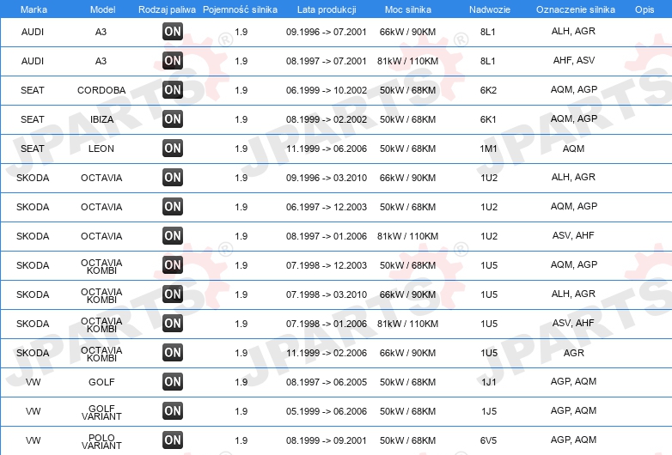Click the 1.9 capacity in the Ibiza row
672x455 pixels.
point(241,119)
